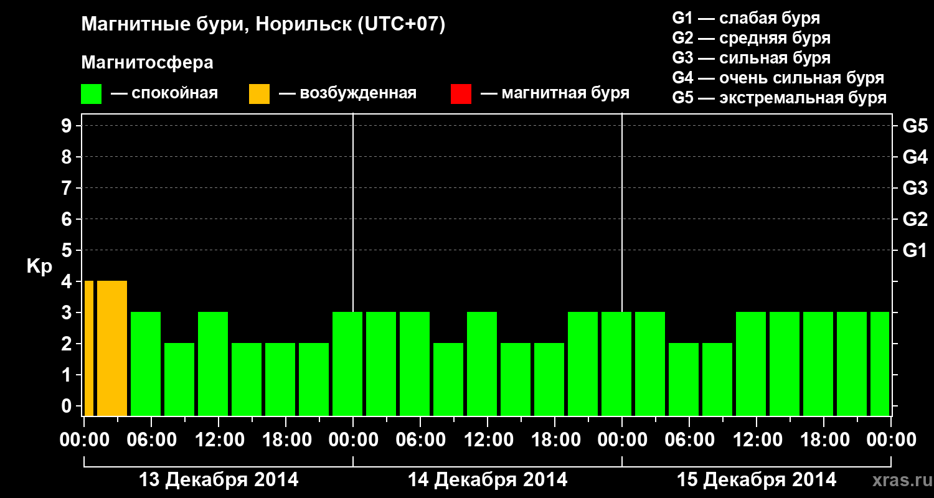This screenshot has width=934, height=498.
Task: Click the right-axis 'G2' storm level label
Action: click(915, 220)
